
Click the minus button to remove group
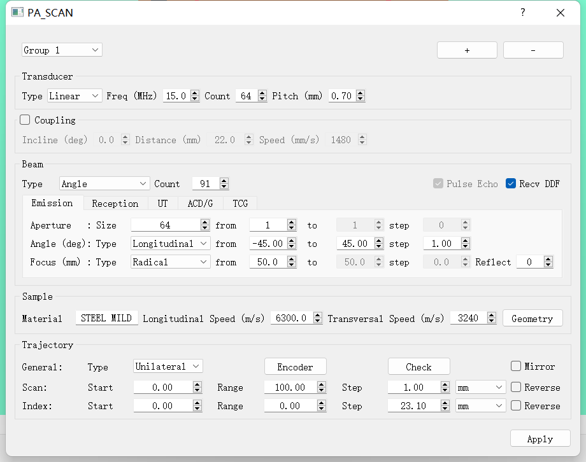pos(533,50)
